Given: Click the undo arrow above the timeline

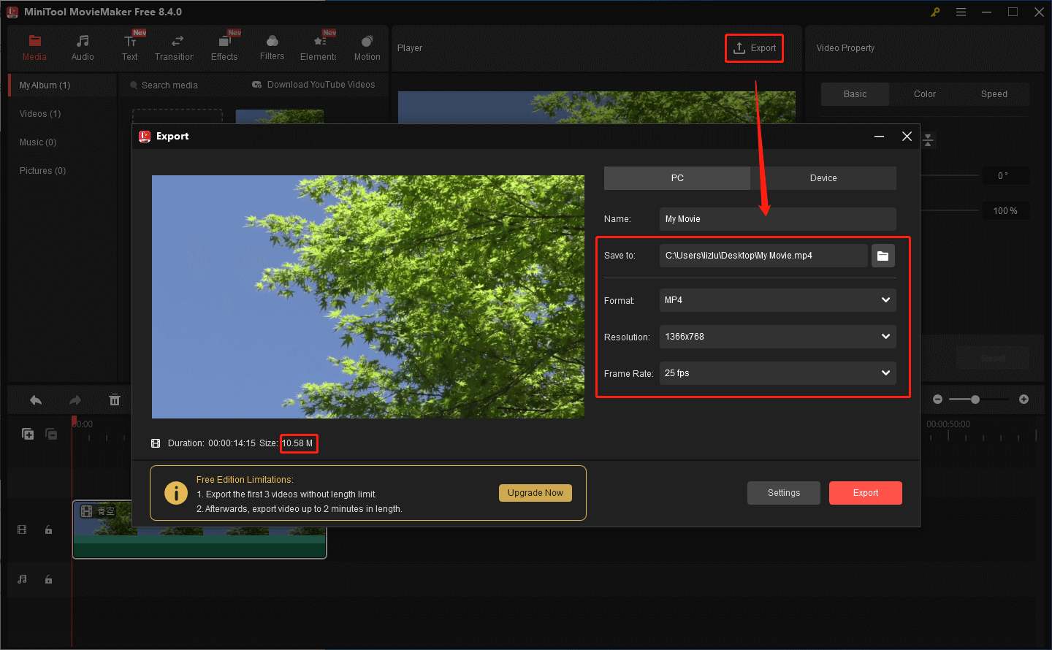Looking at the screenshot, I should tap(35, 399).
